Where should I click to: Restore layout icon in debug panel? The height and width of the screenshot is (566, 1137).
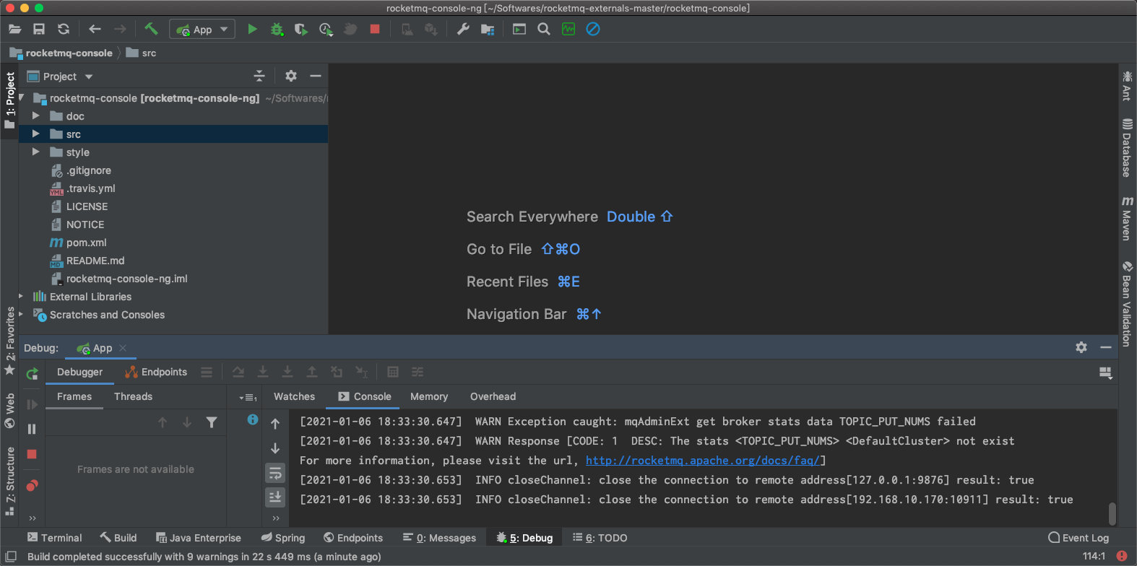point(1105,373)
